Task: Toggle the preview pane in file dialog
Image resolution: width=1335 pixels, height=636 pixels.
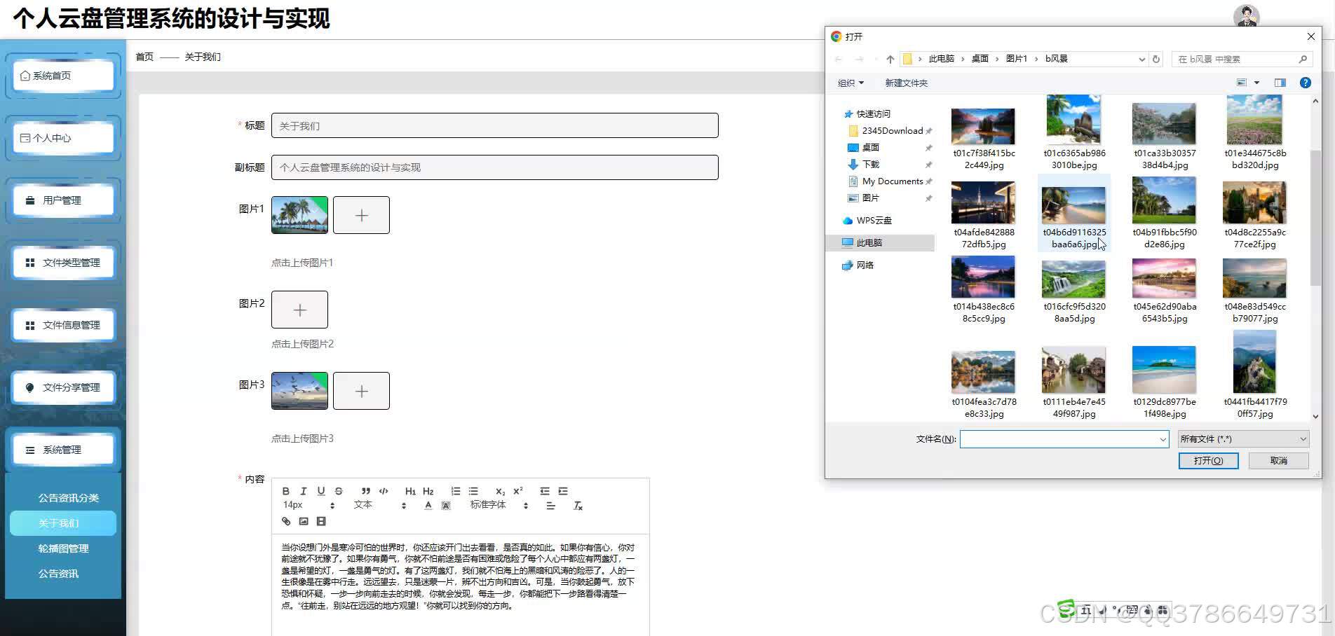Action: pos(1280,83)
